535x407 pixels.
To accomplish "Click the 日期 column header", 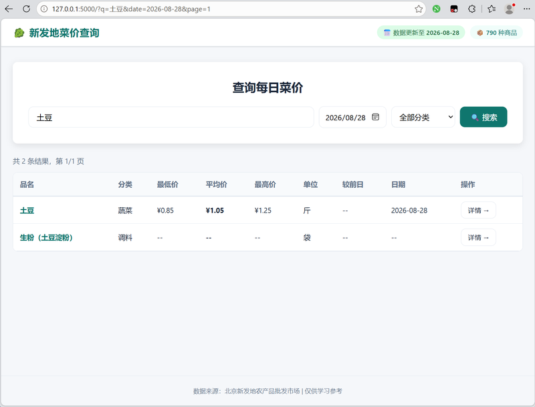I will pos(398,184).
